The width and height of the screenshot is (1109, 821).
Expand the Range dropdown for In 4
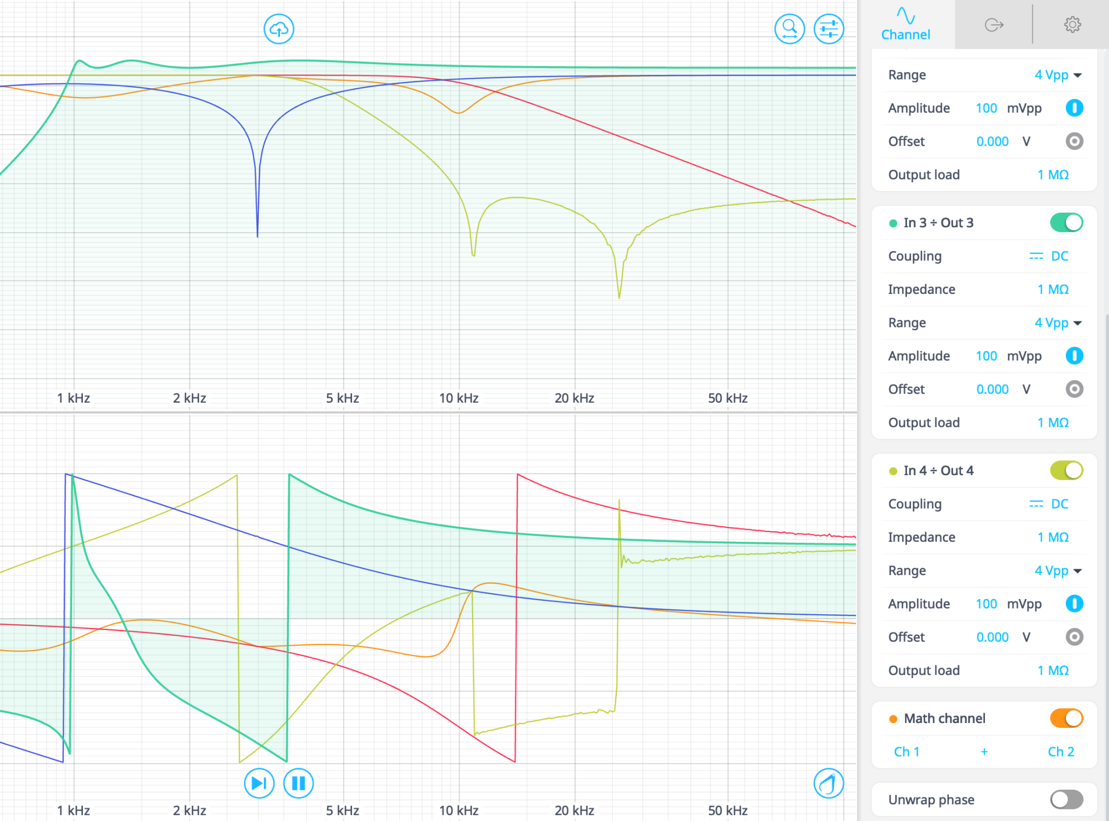[1058, 571]
